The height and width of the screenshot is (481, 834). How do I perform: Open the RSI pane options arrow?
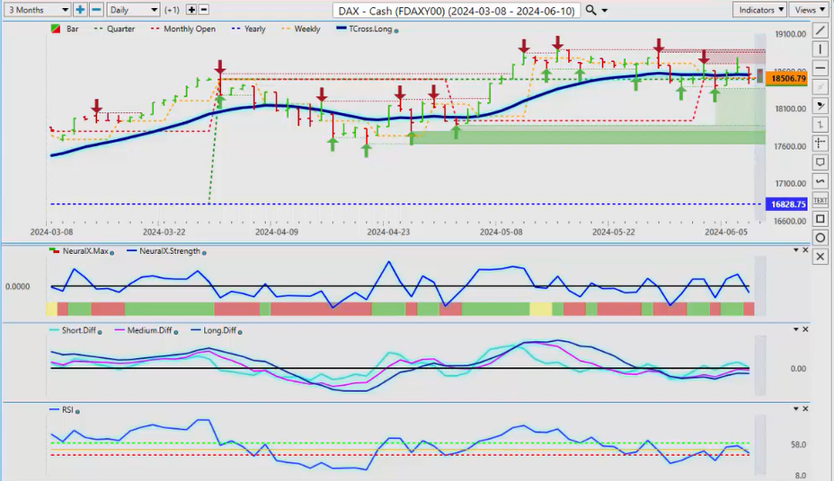pyautogui.click(x=796, y=408)
